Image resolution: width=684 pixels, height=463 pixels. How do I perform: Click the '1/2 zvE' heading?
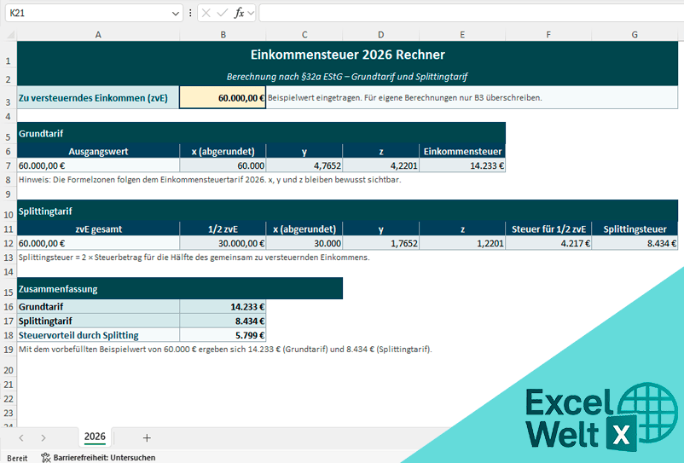(223, 229)
